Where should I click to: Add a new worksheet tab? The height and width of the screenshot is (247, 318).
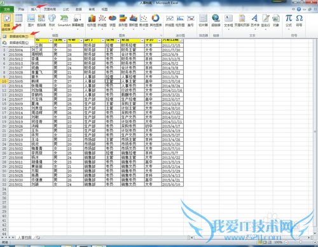click(x=38, y=237)
